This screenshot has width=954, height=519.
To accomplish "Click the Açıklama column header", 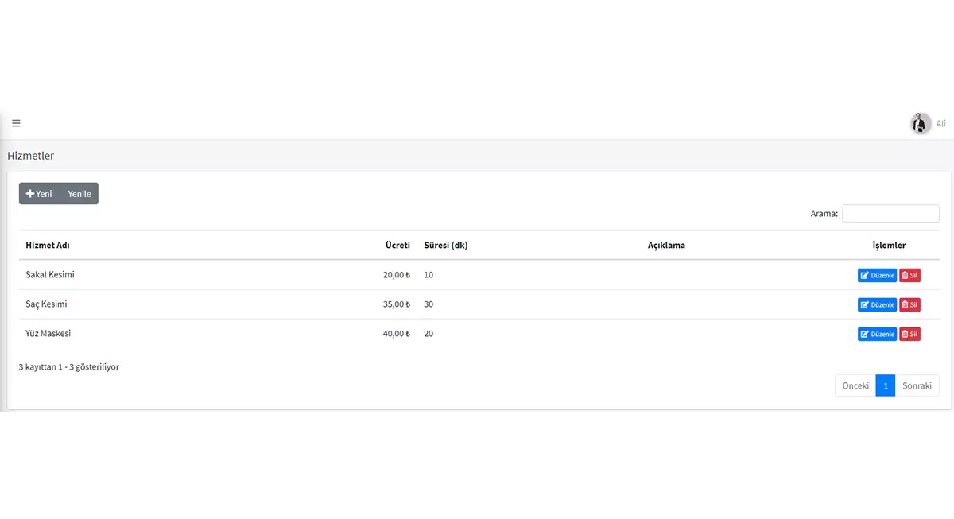I will point(666,246).
